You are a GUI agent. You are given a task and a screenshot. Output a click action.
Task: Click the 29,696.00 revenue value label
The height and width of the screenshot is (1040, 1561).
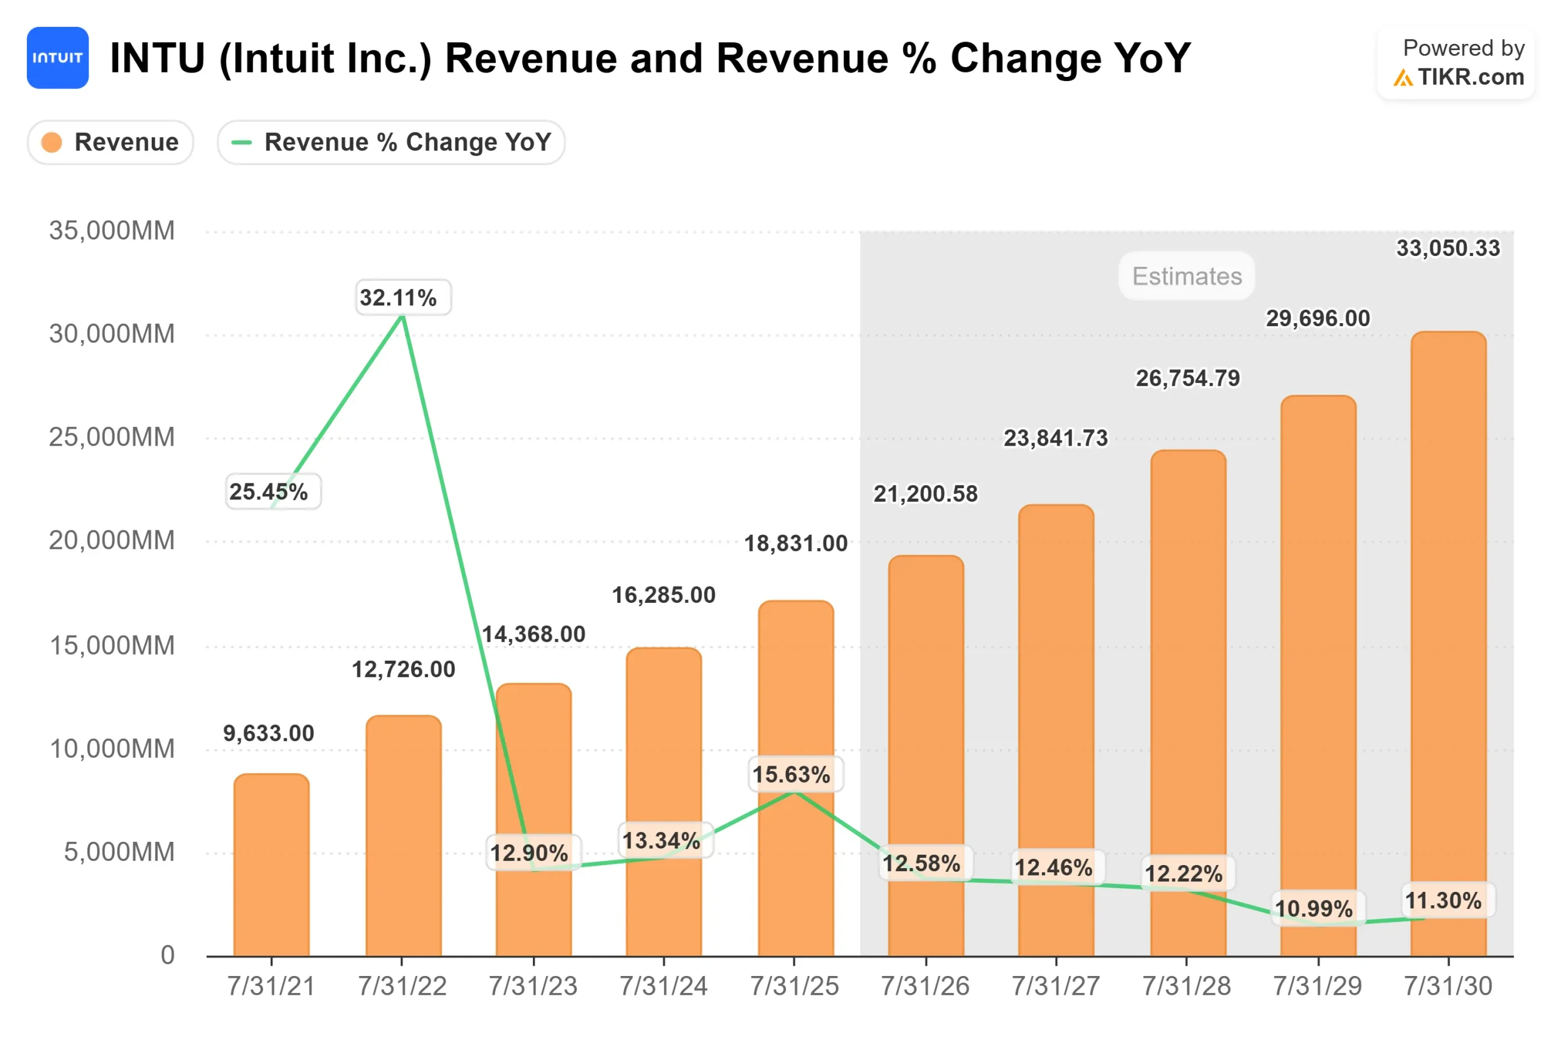pos(1317,318)
